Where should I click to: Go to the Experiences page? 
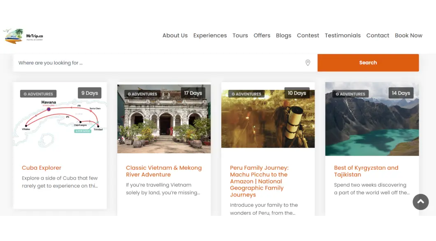210,35
